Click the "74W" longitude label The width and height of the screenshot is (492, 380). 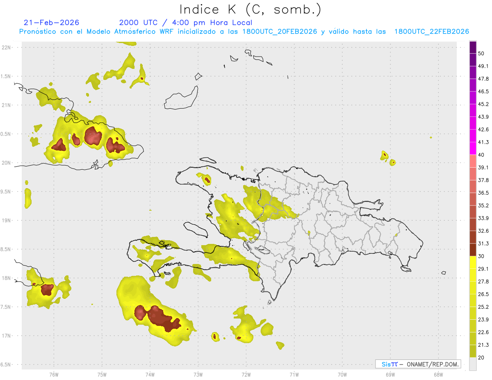coord(150,375)
